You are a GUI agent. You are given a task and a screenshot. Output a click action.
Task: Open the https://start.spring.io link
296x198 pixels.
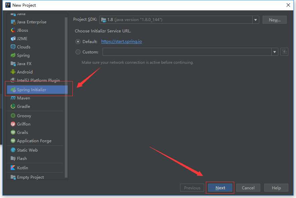tap(122, 41)
